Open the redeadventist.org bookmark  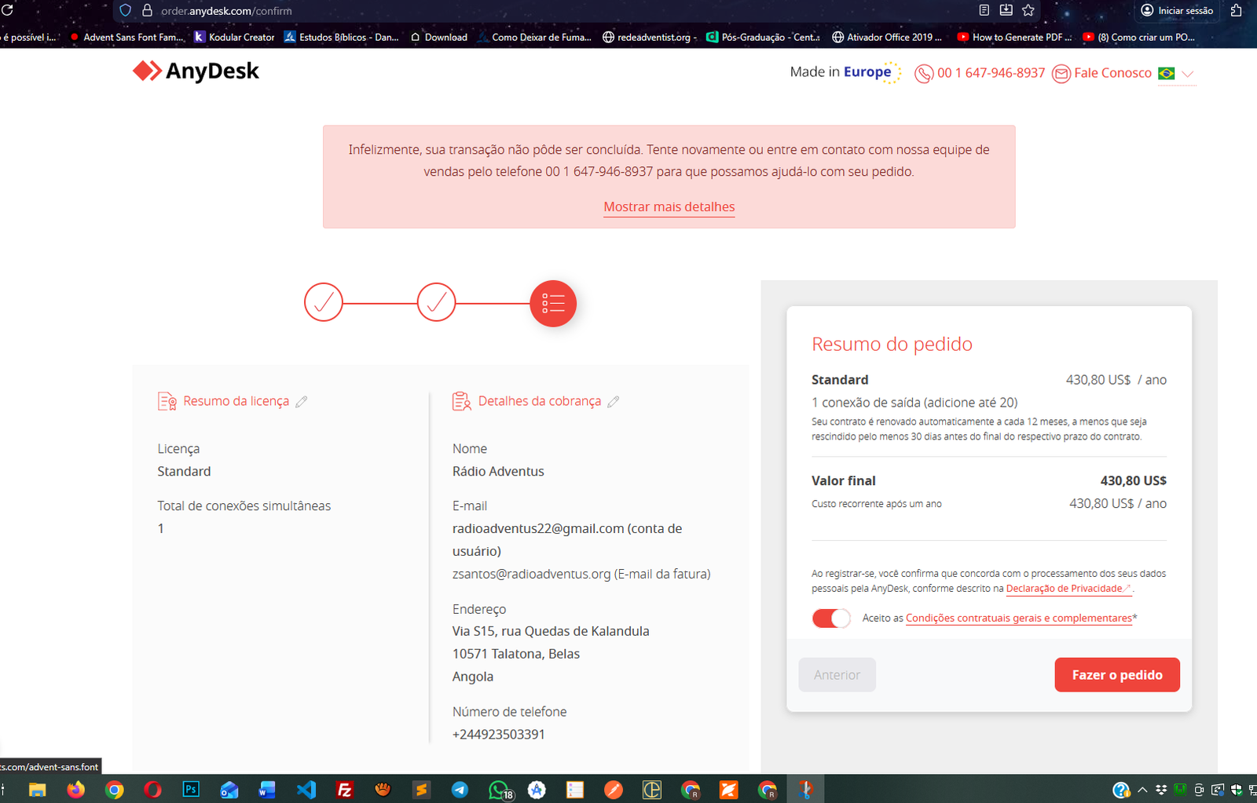click(649, 37)
